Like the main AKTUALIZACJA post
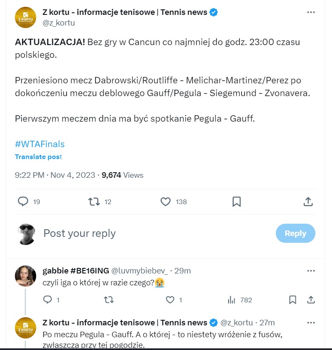Viewport: 332px width, 350px height. 166,202
